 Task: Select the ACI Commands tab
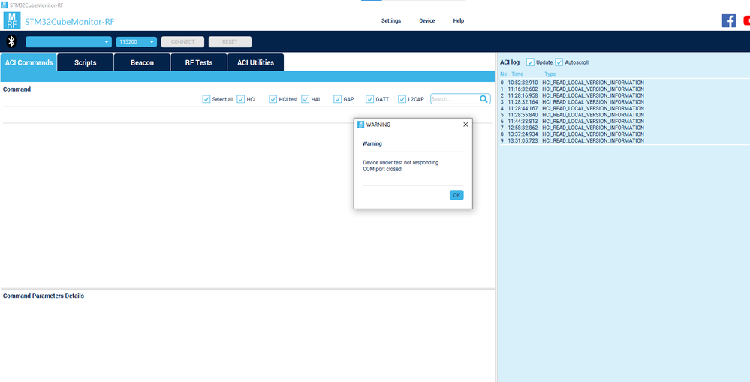(29, 62)
